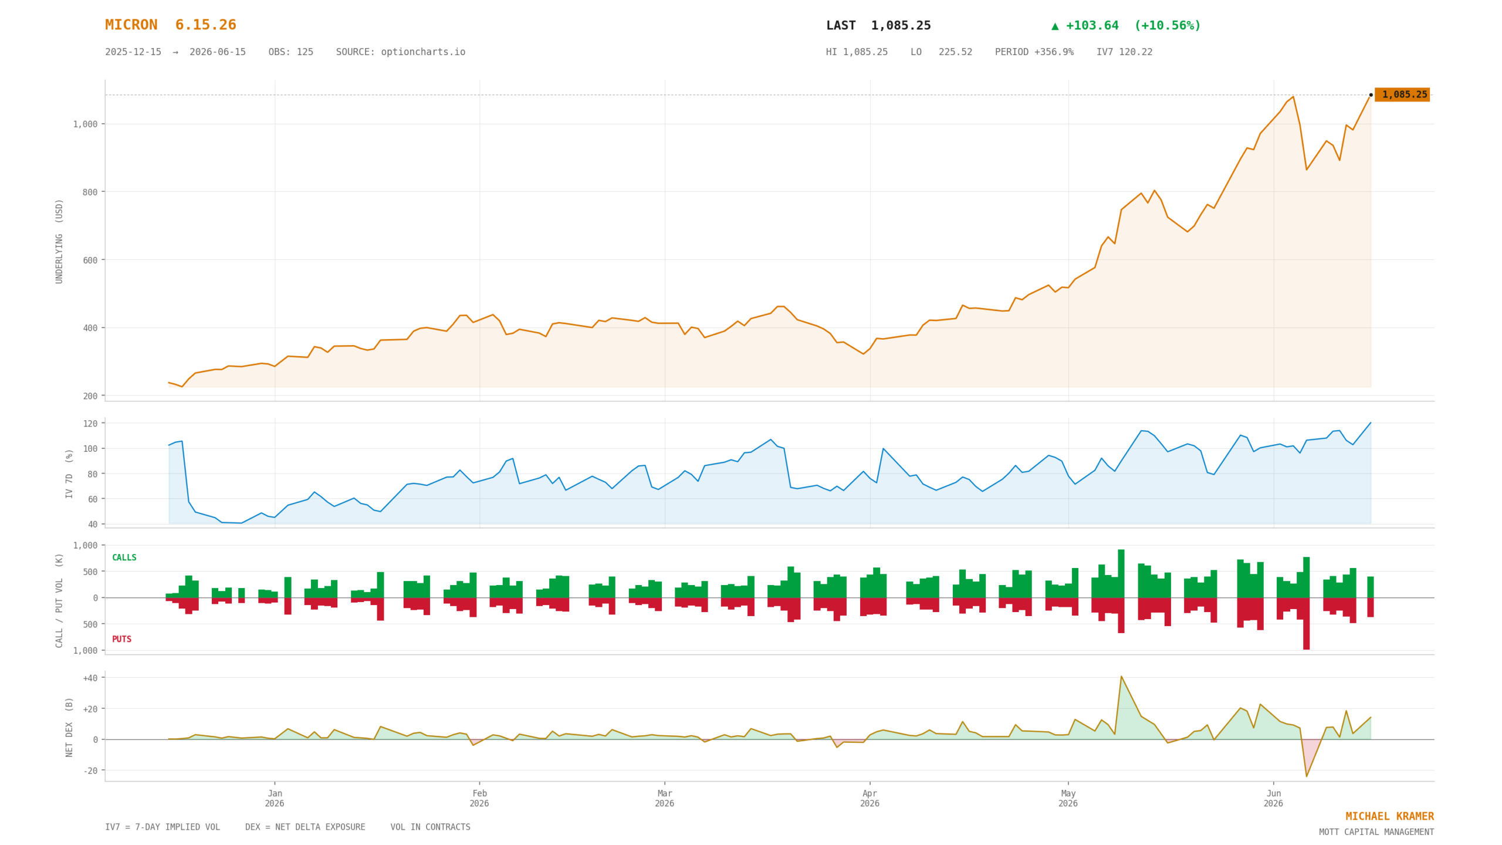
Task: Click the MOTT CAPITAL MANAGEMENT label
Action: [1376, 832]
